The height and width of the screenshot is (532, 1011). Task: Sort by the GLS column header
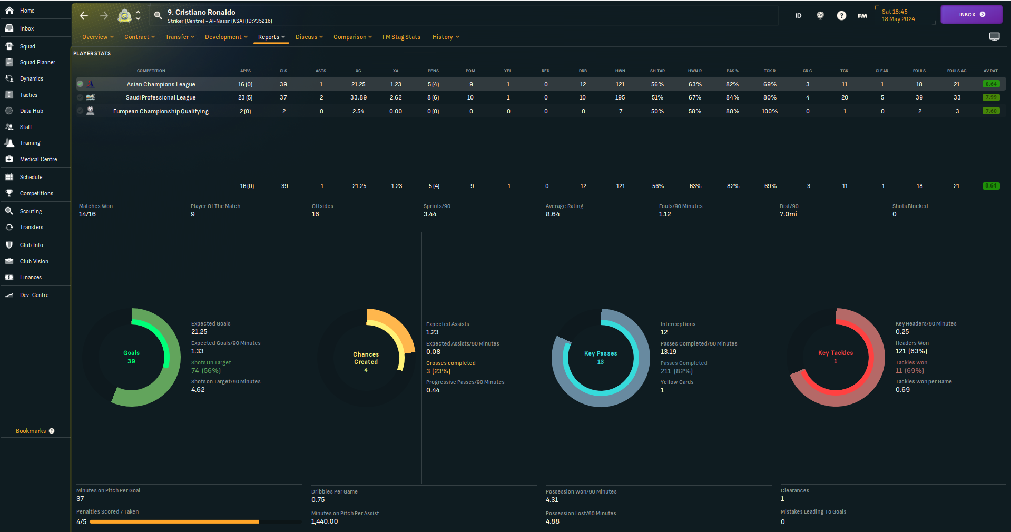283,71
